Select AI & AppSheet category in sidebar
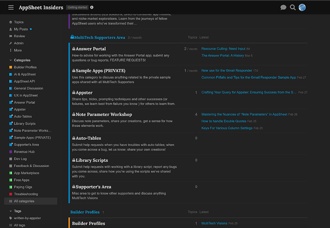330x228 pixels. (x=25, y=74)
